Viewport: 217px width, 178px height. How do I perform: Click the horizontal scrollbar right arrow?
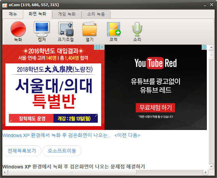(205, 173)
